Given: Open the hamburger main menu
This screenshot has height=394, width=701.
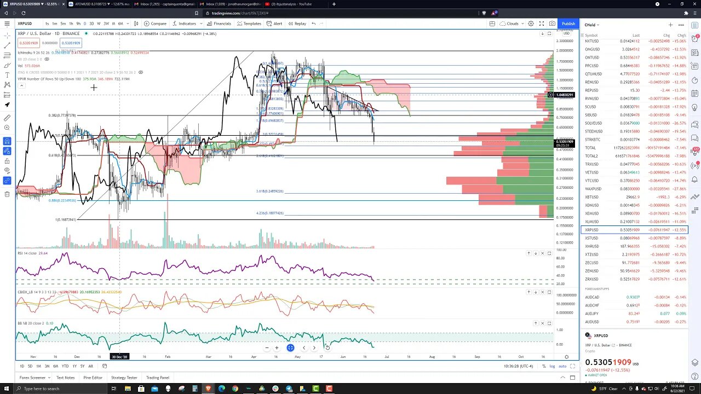Looking at the screenshot, I should (x=7, y=24).
